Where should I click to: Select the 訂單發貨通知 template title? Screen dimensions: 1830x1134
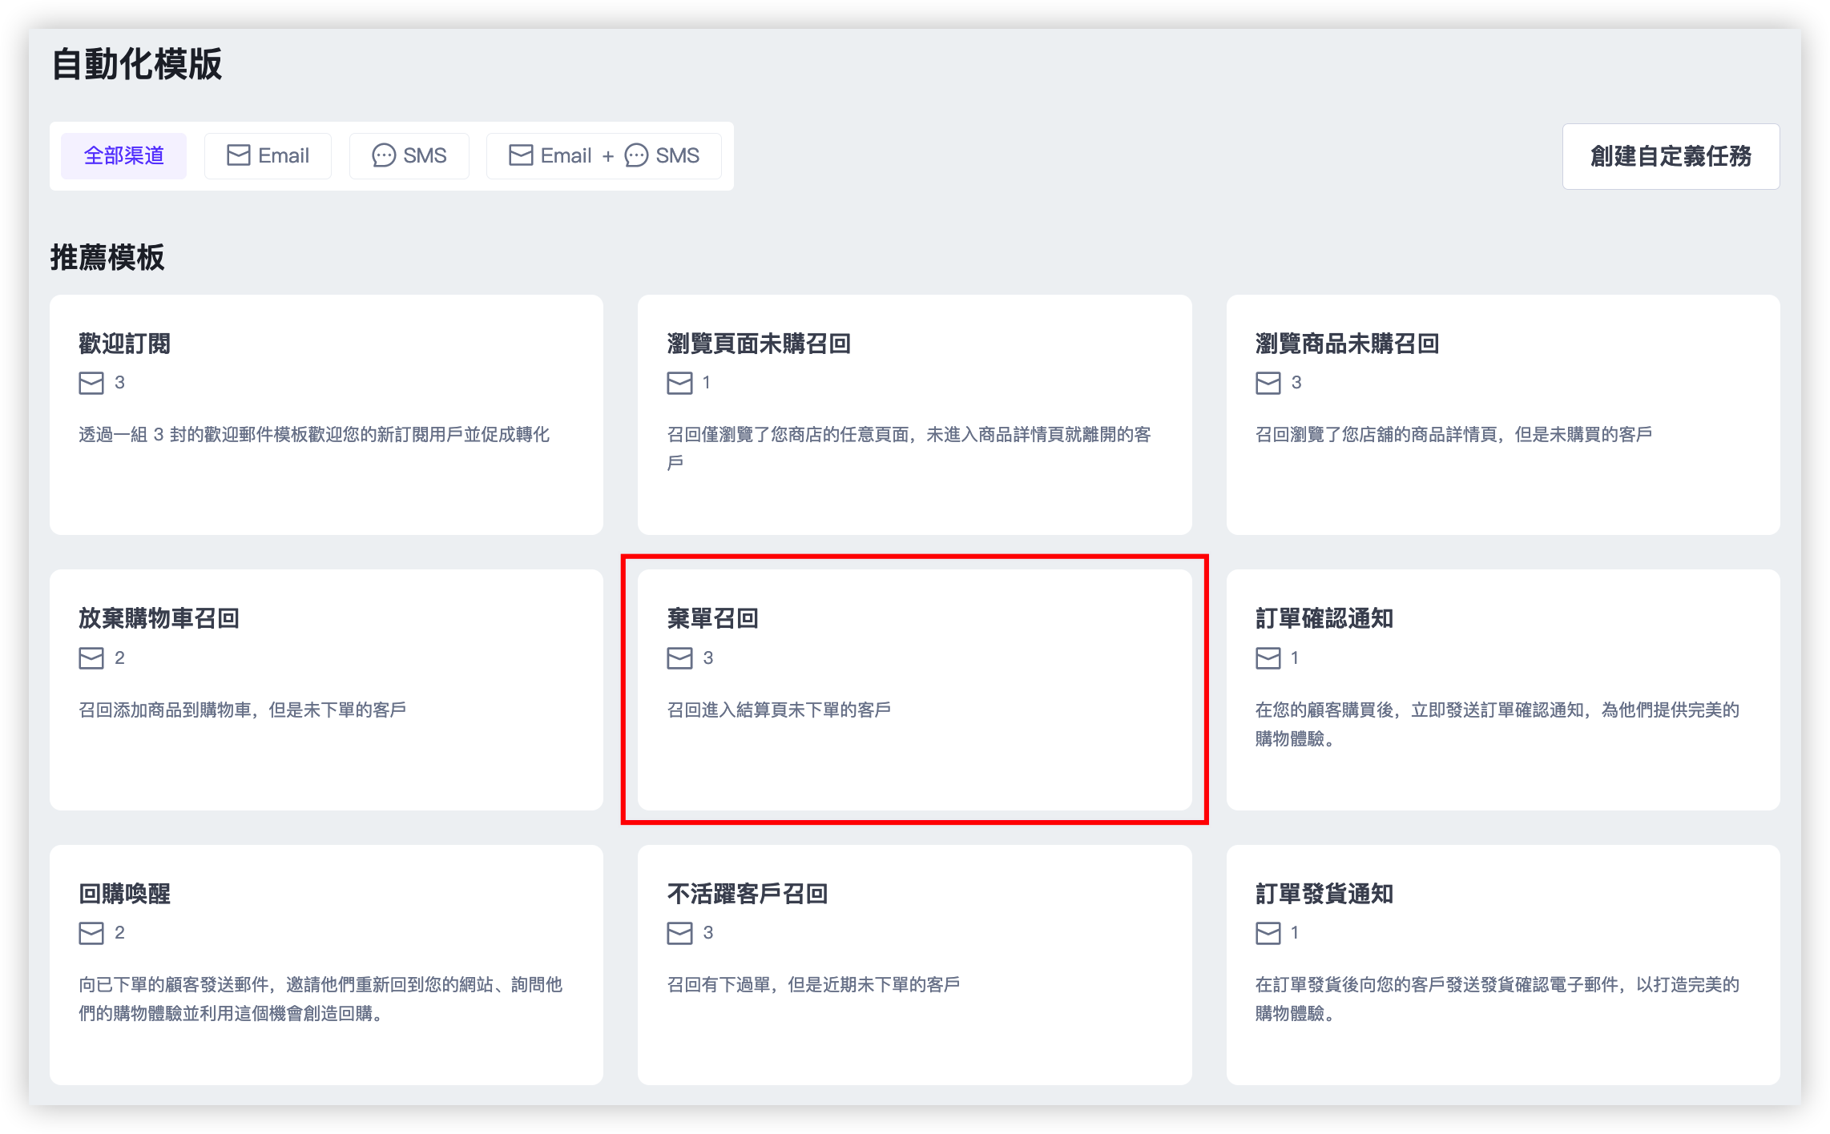(1324, 894)
